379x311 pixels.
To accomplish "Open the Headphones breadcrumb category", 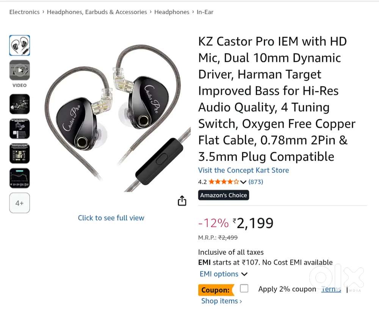I will coord(172,12).
